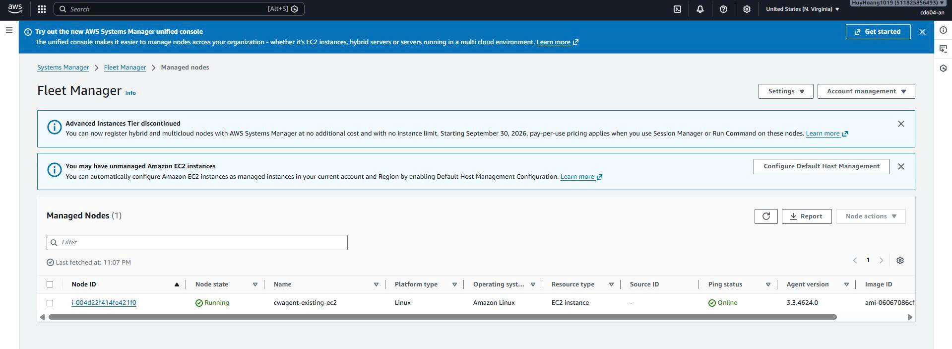Focus the managed nodes Filter field
Screen dimensions: 952x349
coord(197,242)
